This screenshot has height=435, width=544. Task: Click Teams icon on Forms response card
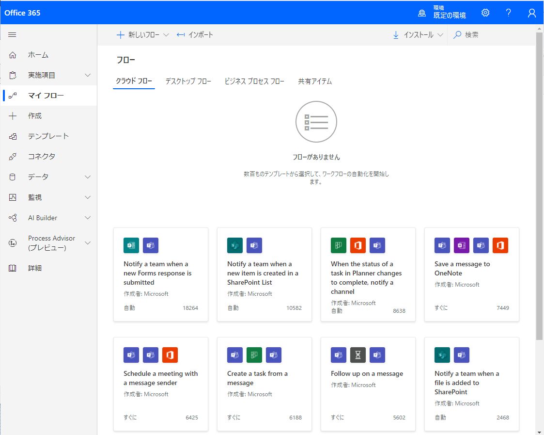(x=151, y=245)
